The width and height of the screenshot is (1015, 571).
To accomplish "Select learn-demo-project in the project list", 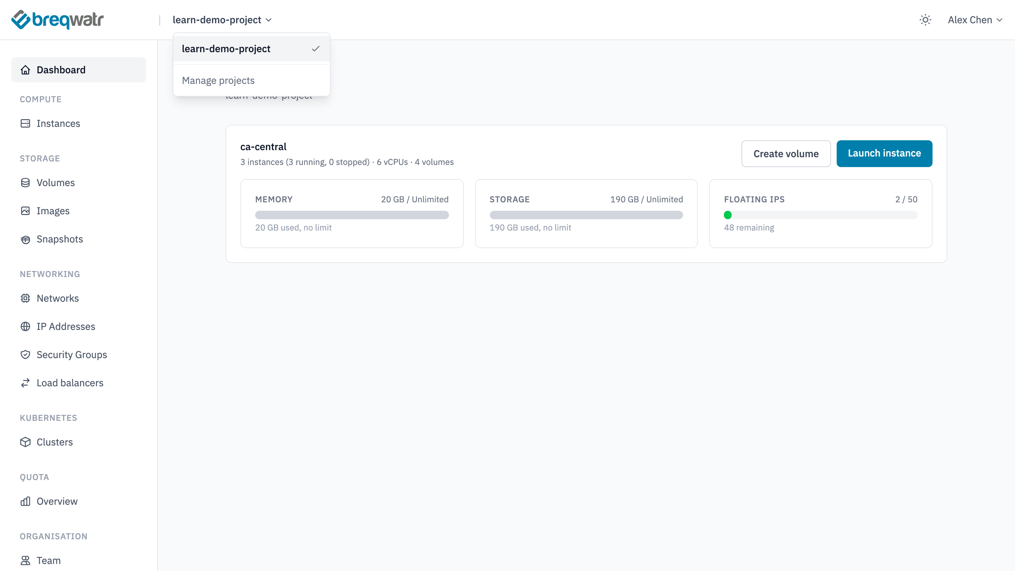I will [251, 49].
